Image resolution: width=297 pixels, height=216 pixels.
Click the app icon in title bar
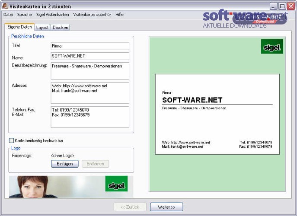tap(5, 6)
